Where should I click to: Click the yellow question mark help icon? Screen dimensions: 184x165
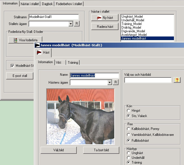point(177,80)
